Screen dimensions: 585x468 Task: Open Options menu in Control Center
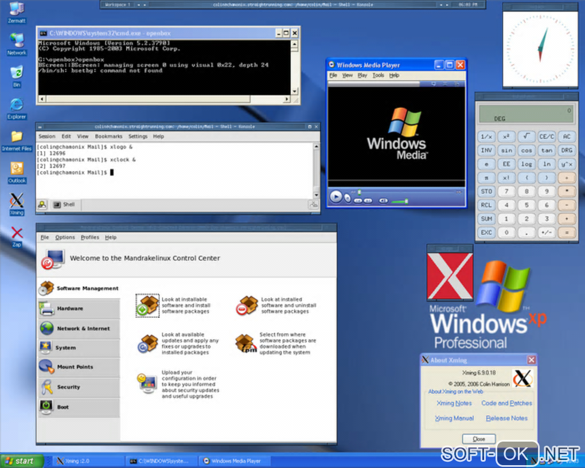65,237
